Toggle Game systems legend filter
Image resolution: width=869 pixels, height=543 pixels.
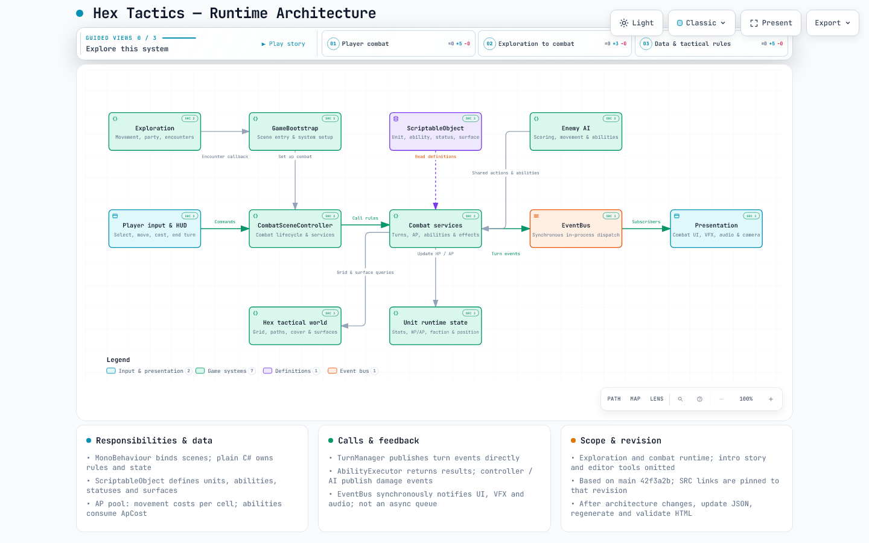226,371
